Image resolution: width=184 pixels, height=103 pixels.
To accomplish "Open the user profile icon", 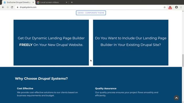I will tap(176, 7).
